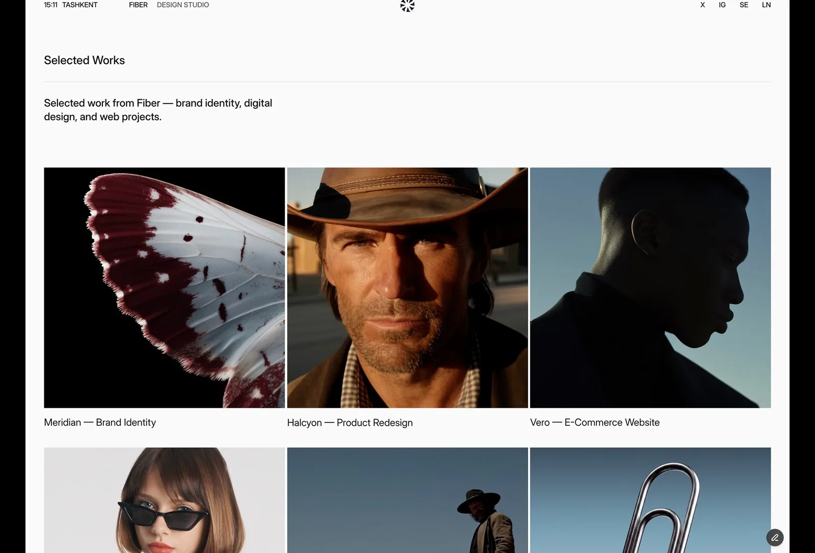
Task: Open the Meridian butterfly wing thumbnail
Action: click(x=165, y=288)
